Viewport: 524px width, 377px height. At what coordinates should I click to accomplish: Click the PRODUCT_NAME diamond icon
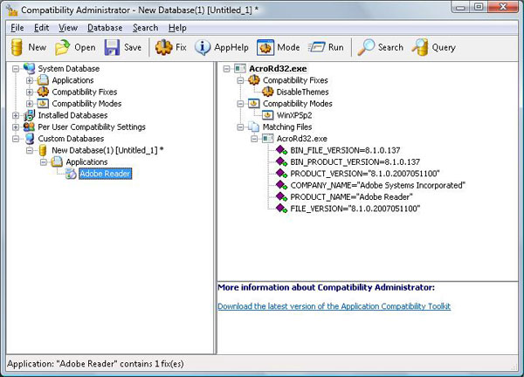281,197
